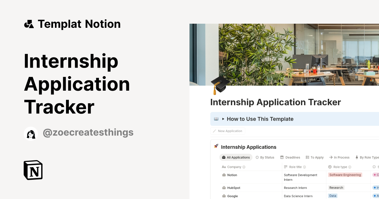The width and height of the screenshot is (379, 199).
Task: Click the Notion N logo
Action: 33,170
